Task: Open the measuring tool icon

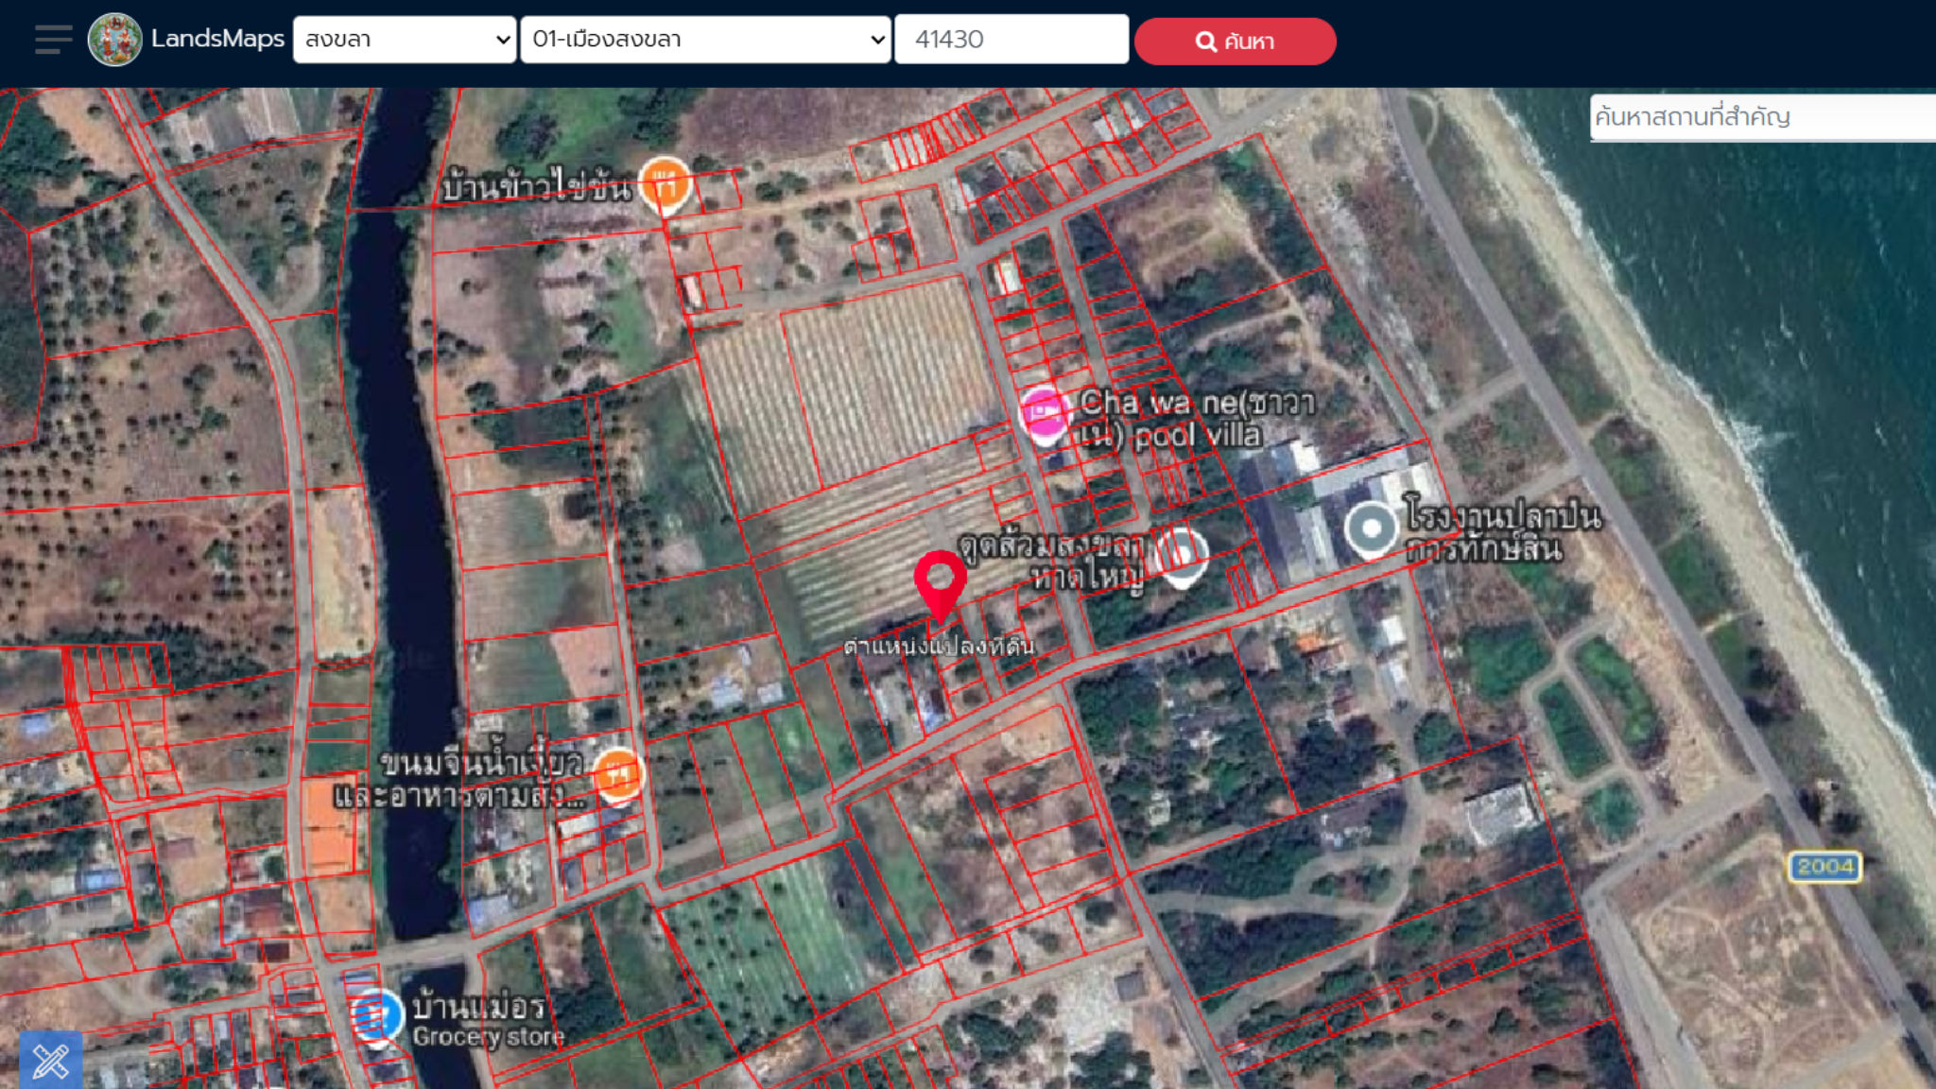Action: (51, 1061)
